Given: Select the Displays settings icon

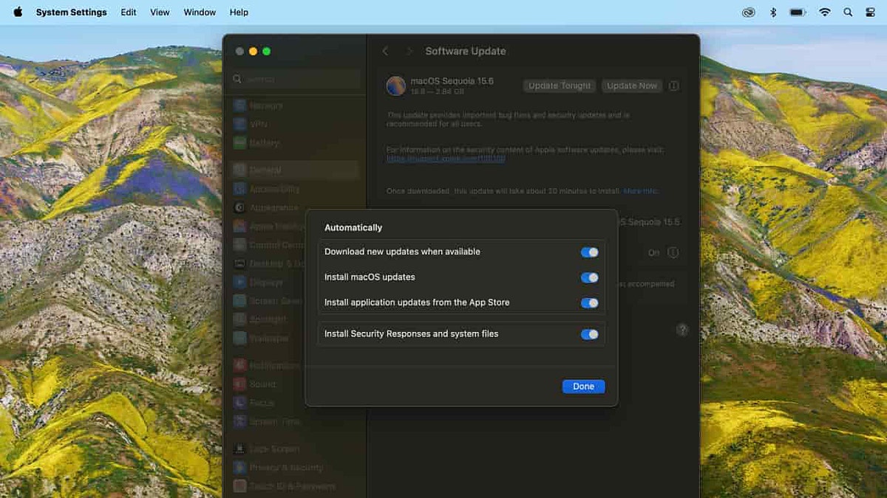Looking at the screenshot, I should 239,283.
